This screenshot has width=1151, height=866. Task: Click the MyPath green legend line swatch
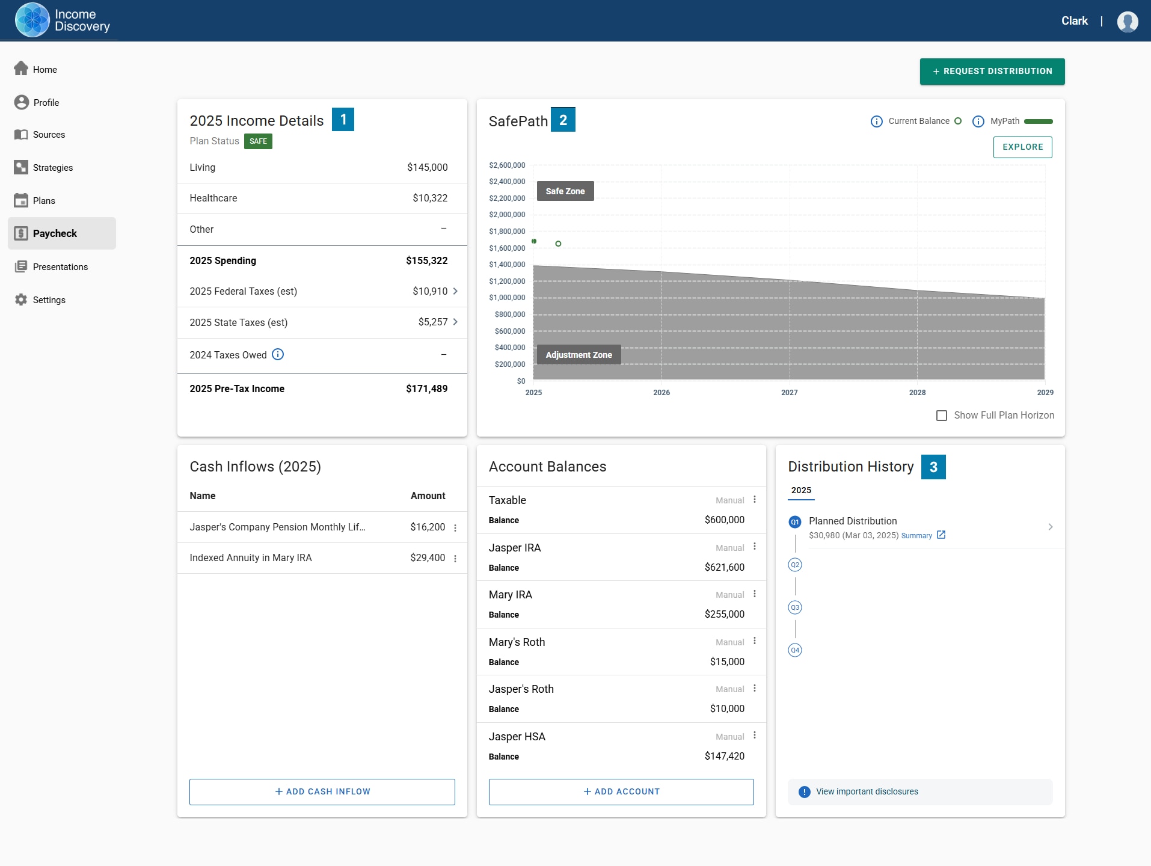point(1038,121)
